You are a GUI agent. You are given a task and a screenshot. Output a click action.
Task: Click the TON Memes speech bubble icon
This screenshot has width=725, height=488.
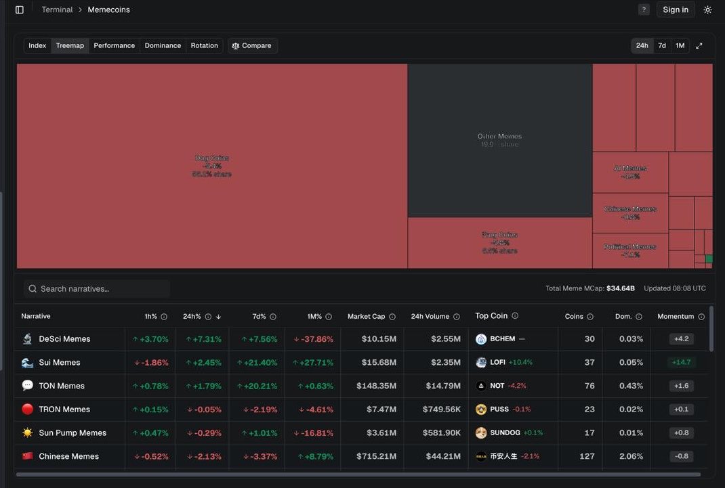tap(27, 386)
